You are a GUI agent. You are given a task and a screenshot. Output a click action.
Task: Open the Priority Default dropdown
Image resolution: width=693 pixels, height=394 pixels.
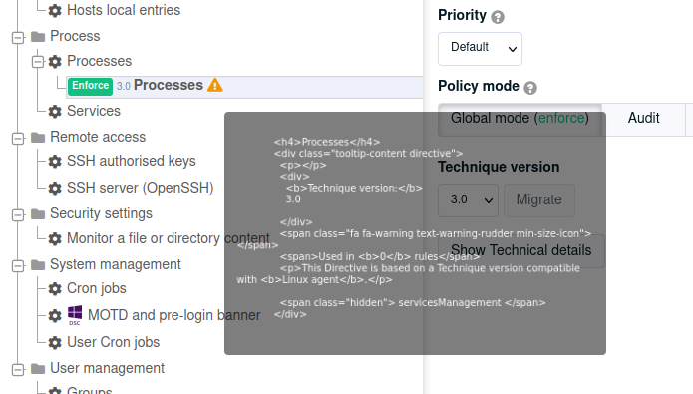(x=480, y=49)
